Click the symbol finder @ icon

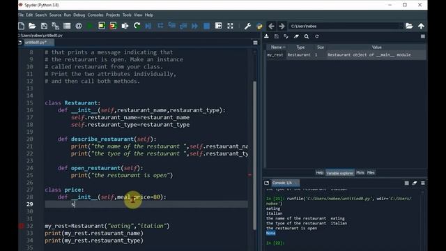coord(79,26)
